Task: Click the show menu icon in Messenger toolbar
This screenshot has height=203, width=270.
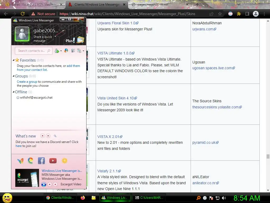Action: [79, 51]
